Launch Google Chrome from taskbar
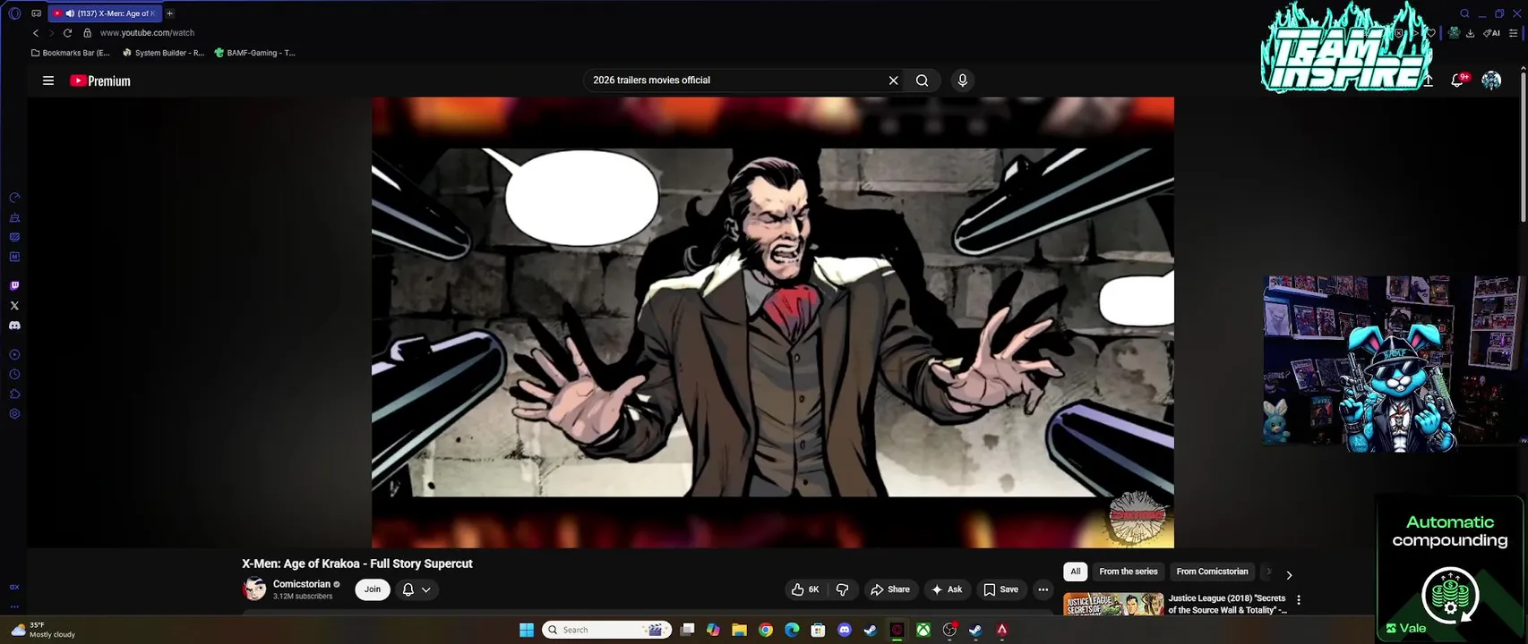The image size is (1528, 644). tap(766, 630)
